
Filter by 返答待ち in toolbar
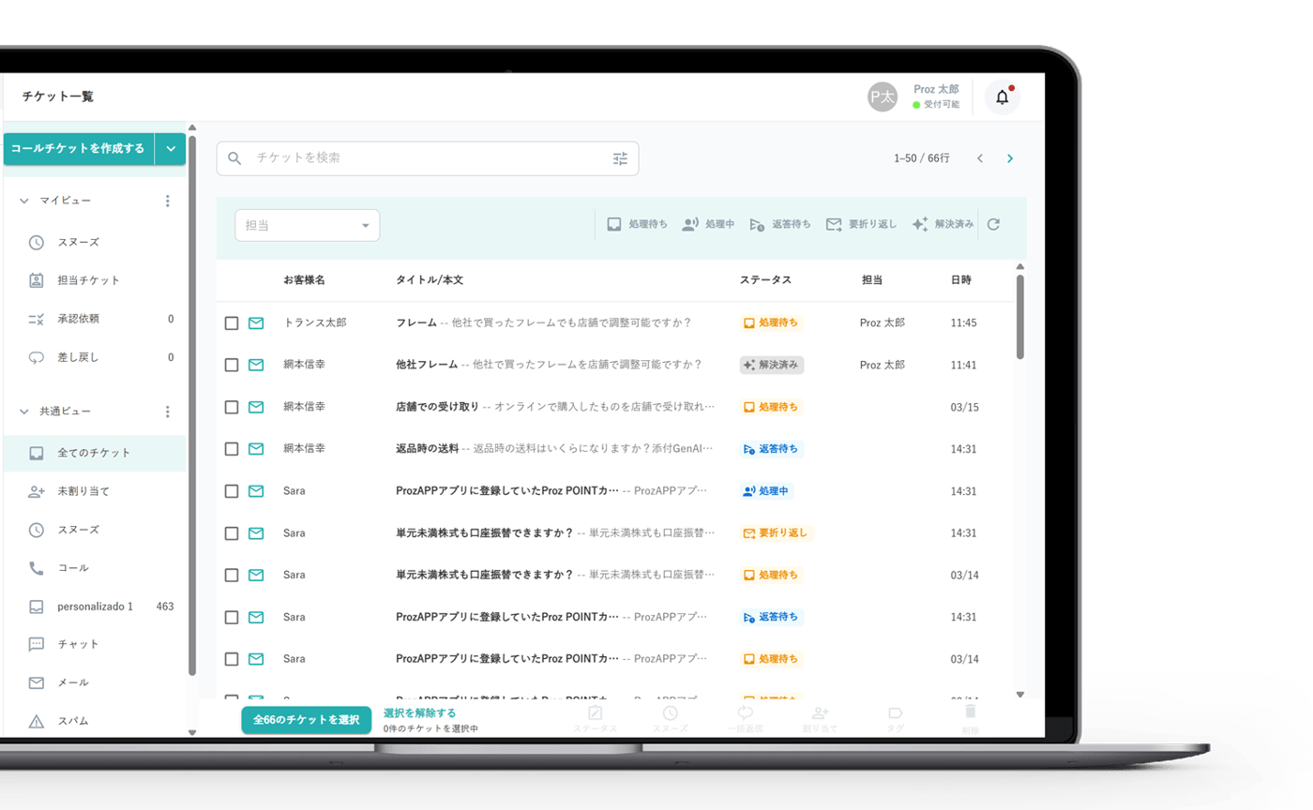[780, 224]
